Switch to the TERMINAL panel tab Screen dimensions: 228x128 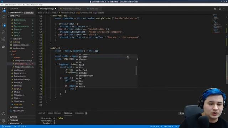pyautogui.click(x=68, y=113)
